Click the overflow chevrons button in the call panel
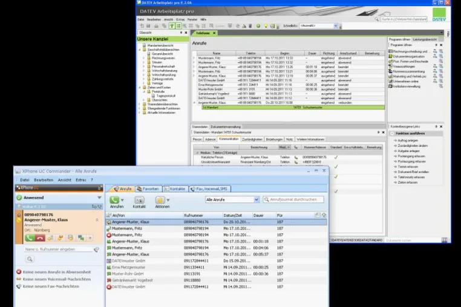Viewport: 461px width, 307px height. tap(90, 238)
